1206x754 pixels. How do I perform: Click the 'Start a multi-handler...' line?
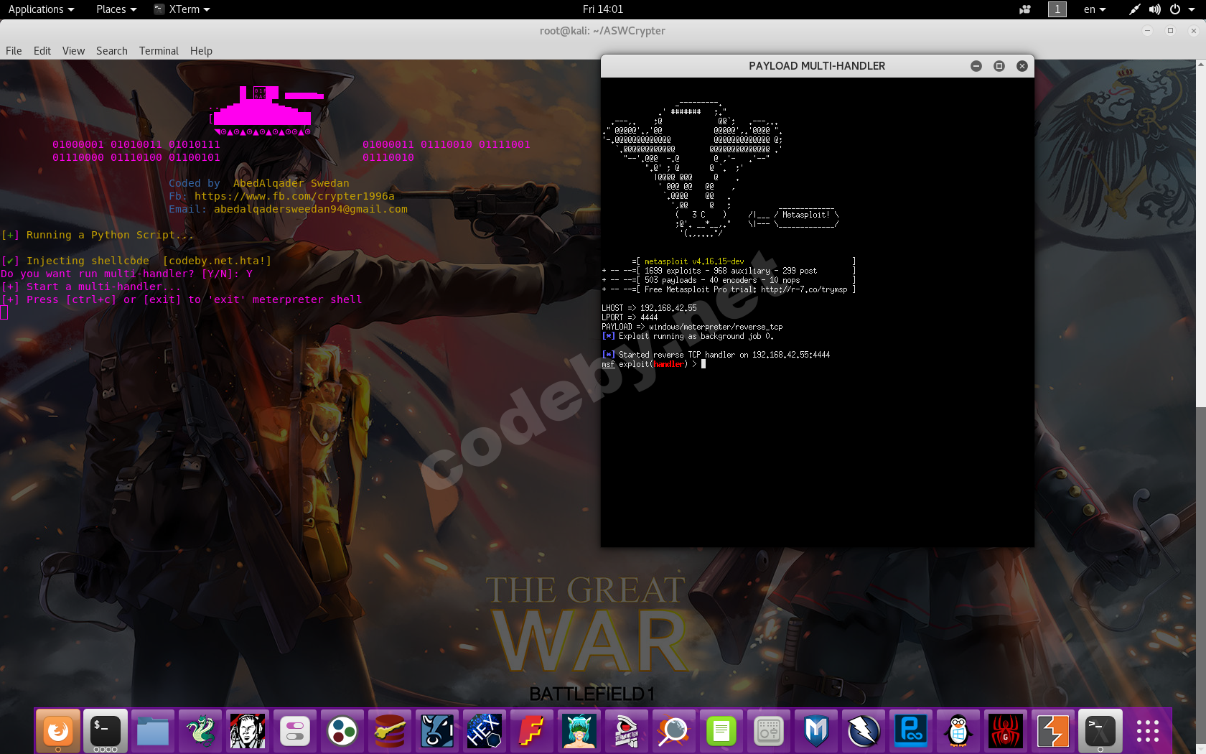[91, 287]
